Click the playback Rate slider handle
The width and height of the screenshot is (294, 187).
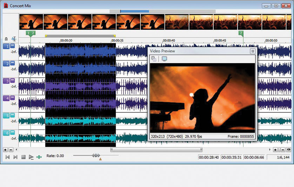96,155
